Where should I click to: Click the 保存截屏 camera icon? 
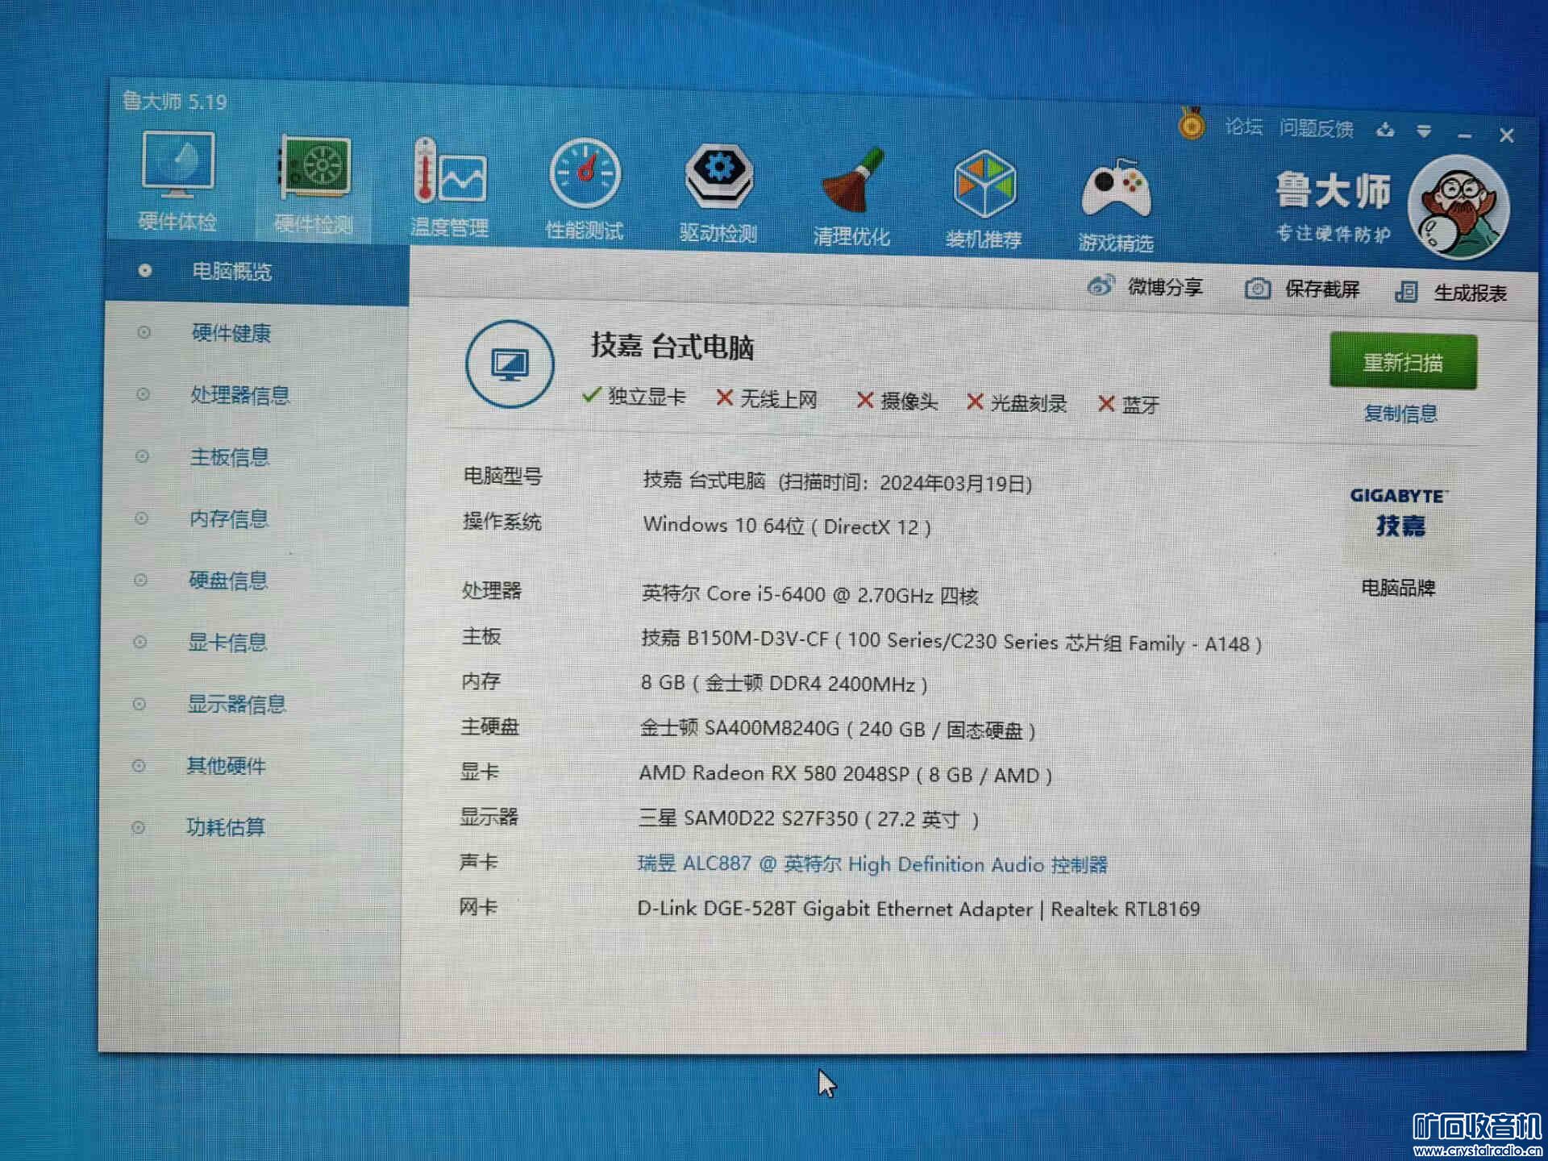click(1257, 289)
